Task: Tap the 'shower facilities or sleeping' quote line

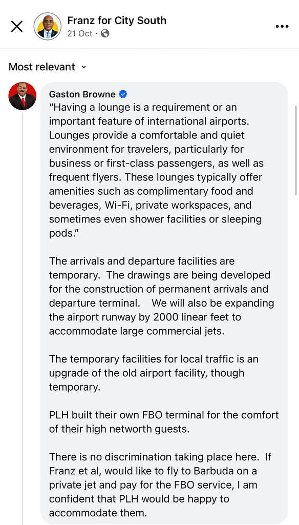Action: pos(156,219)
